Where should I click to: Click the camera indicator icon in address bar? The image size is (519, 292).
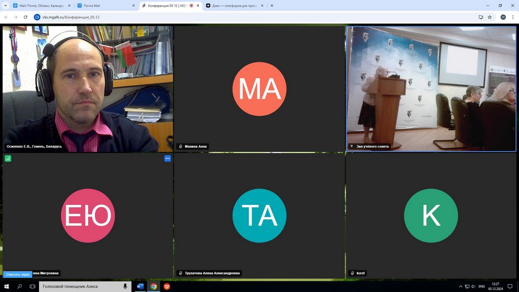click(x=480, y=17)
